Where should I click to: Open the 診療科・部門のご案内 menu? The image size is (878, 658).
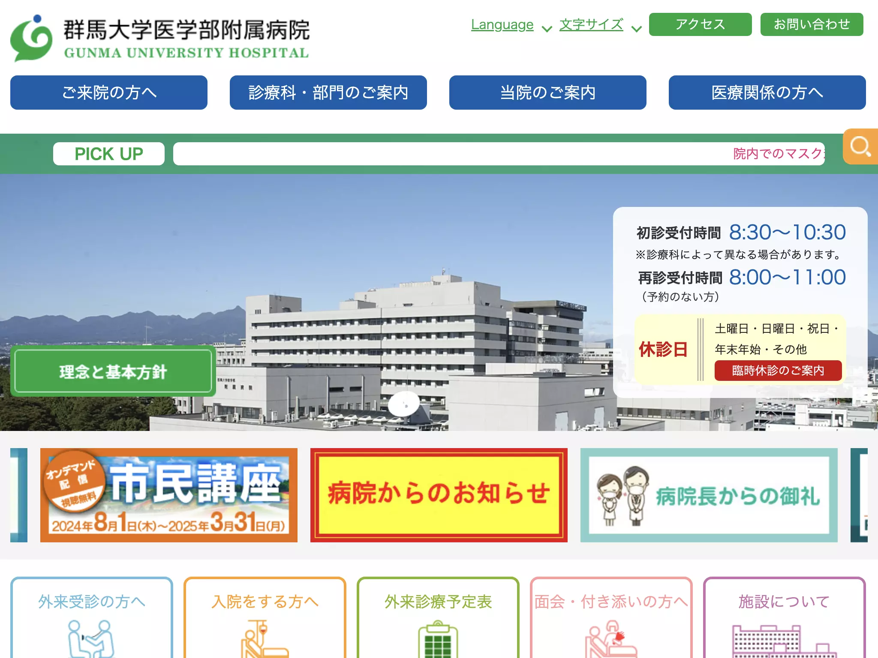[328, 93]
